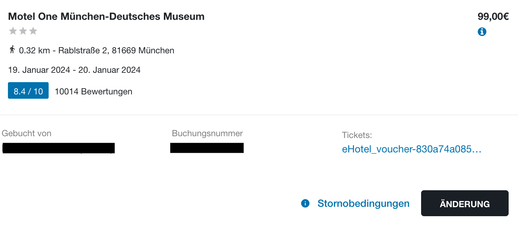Click the walking distance pedestrian icon
The width and height of the screenshot is (518, 227).
pos(12,50)
